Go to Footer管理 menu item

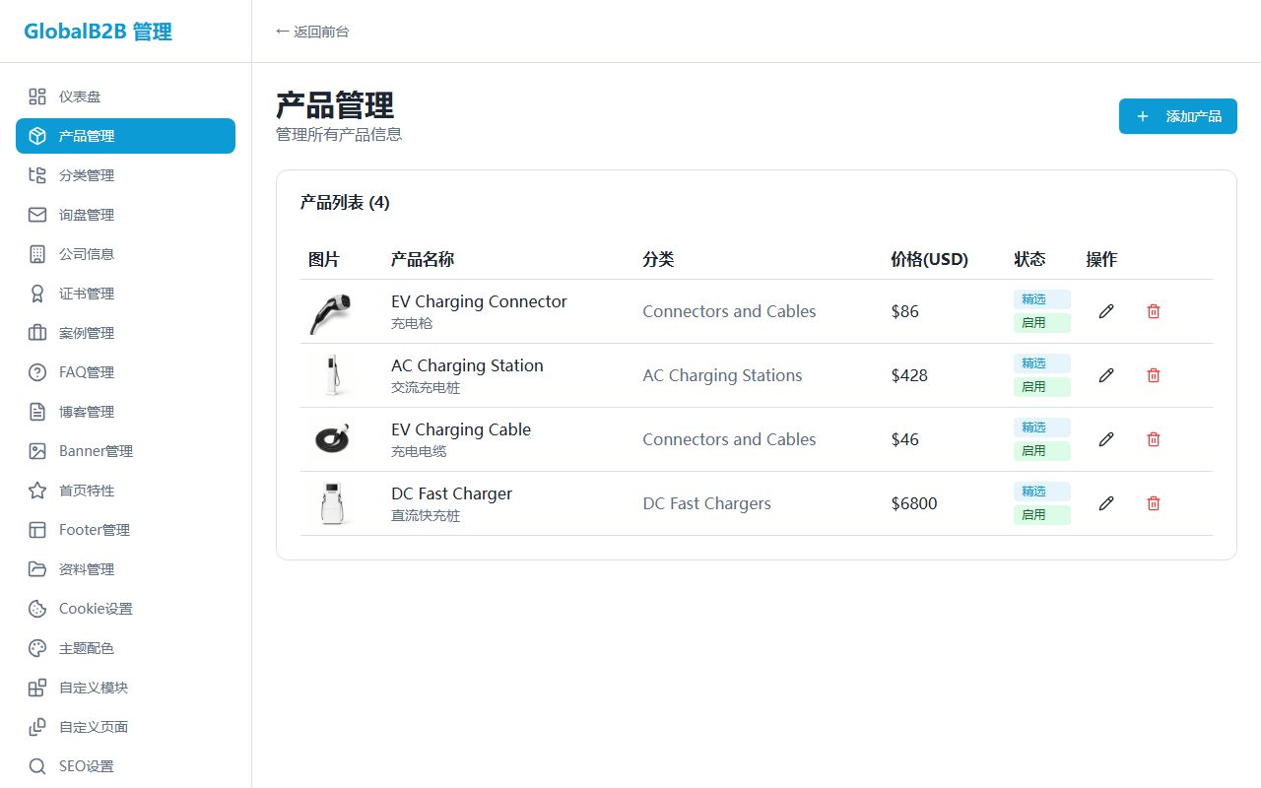(125, 530)
